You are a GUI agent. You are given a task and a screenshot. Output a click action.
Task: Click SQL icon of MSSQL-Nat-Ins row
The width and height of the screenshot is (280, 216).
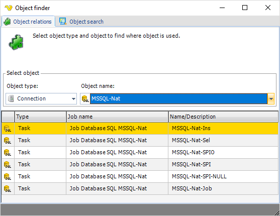8,129
